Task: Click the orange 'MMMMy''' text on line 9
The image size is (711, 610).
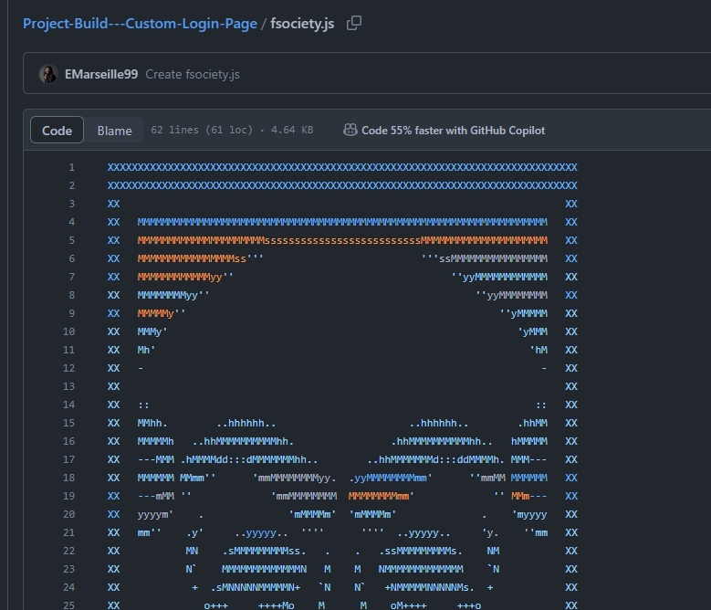Action: (x=162, y=313)
